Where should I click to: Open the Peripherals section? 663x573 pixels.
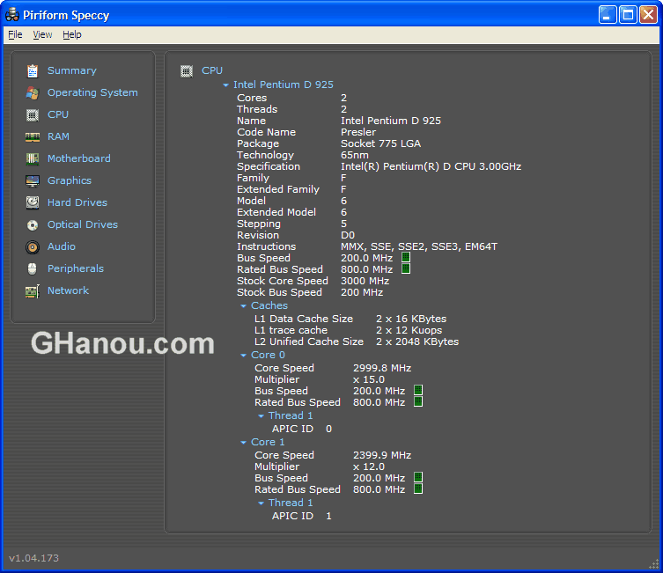pos(76,268)
